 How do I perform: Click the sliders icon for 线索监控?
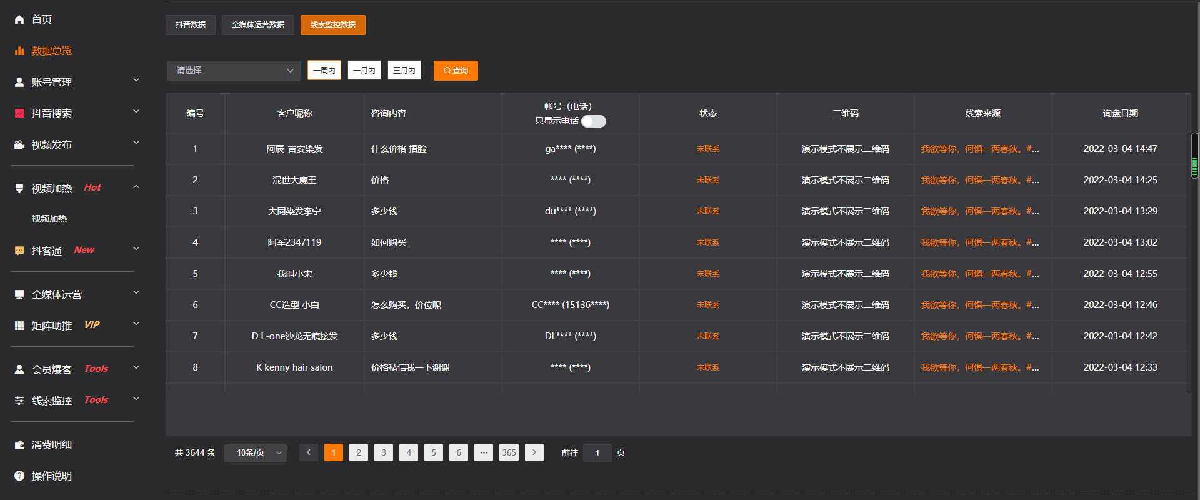click(x=19, y=401)
